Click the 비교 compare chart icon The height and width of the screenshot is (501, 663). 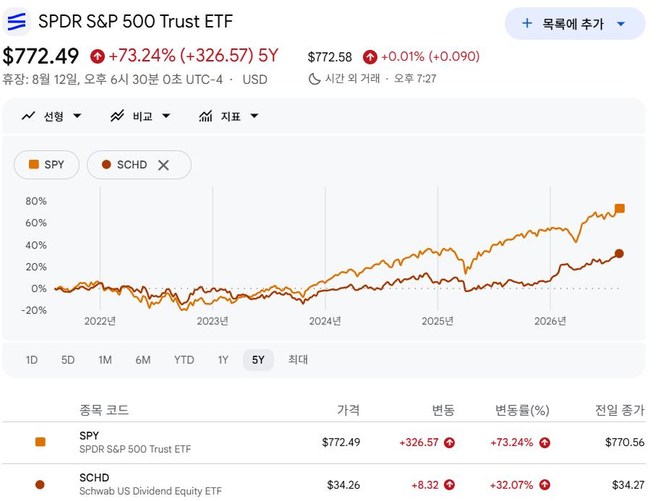[117, 116]
